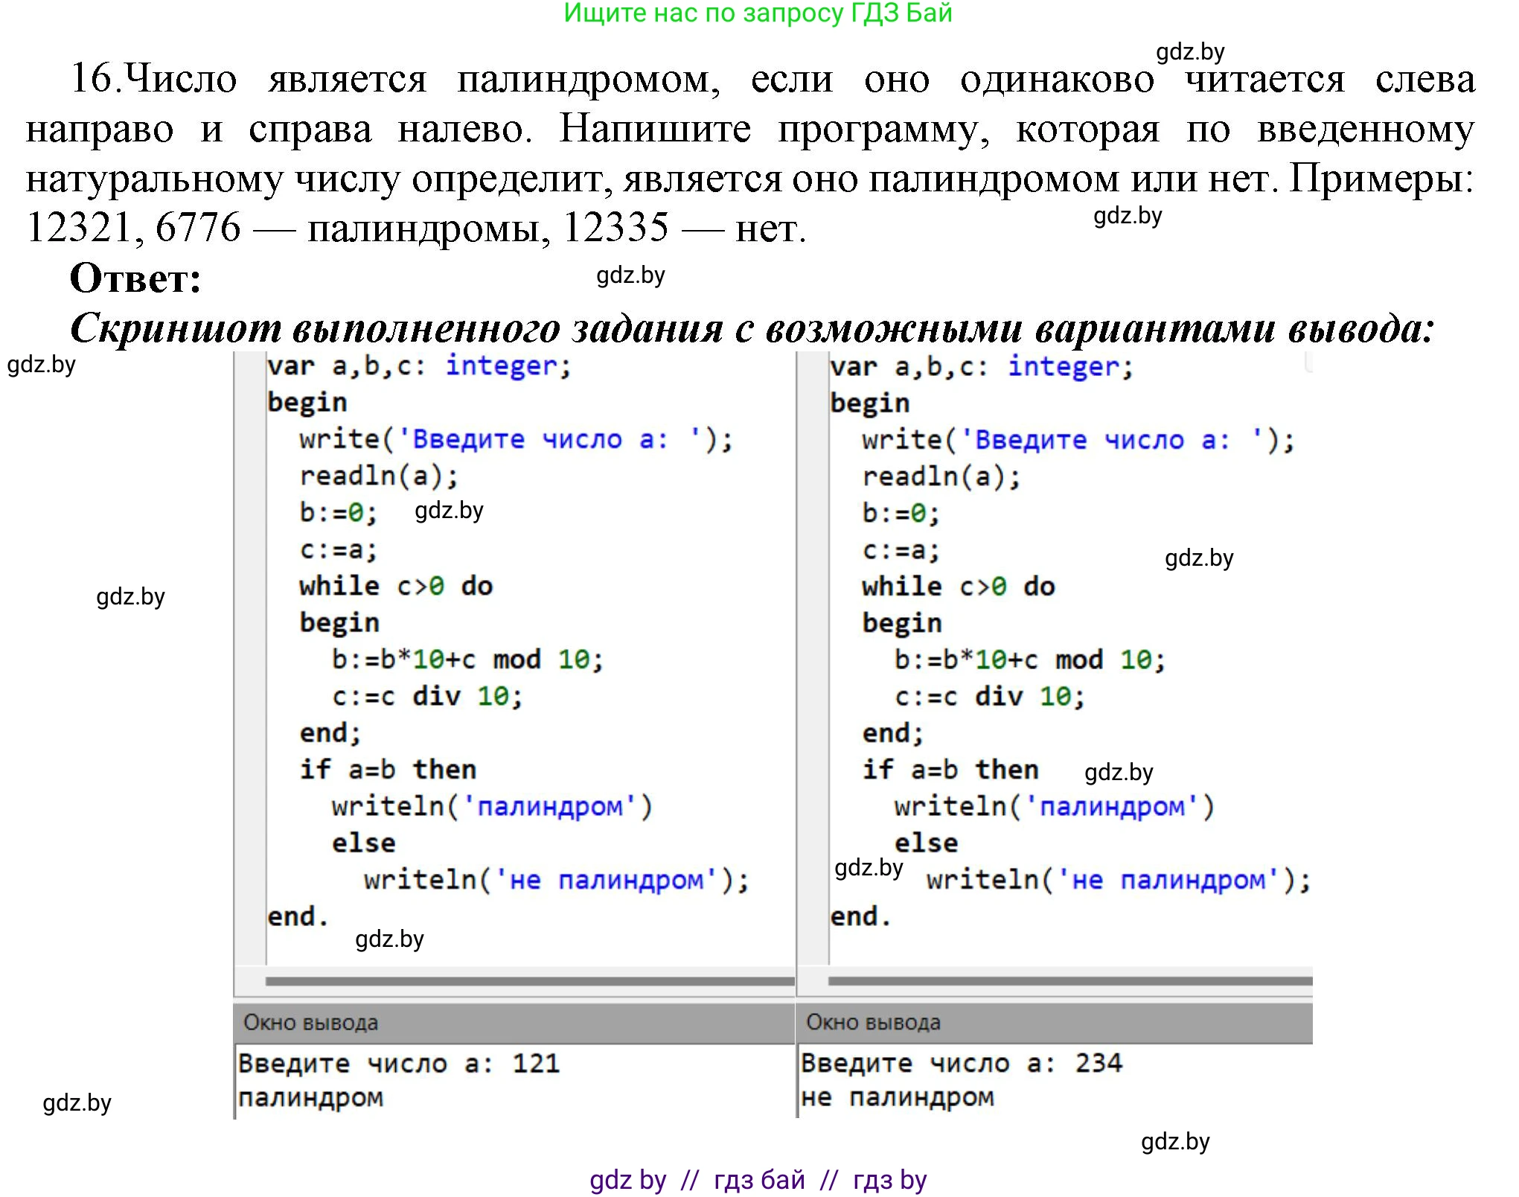This screenshot has width=1519, height=1197.
Task: Click 'c:=c div 10;' line in right editor
Action: coord(989,697)
